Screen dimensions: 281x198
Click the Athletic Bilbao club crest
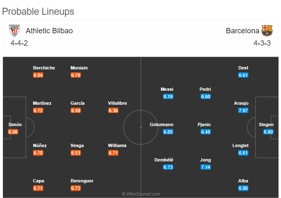click(x=14, y=31)
